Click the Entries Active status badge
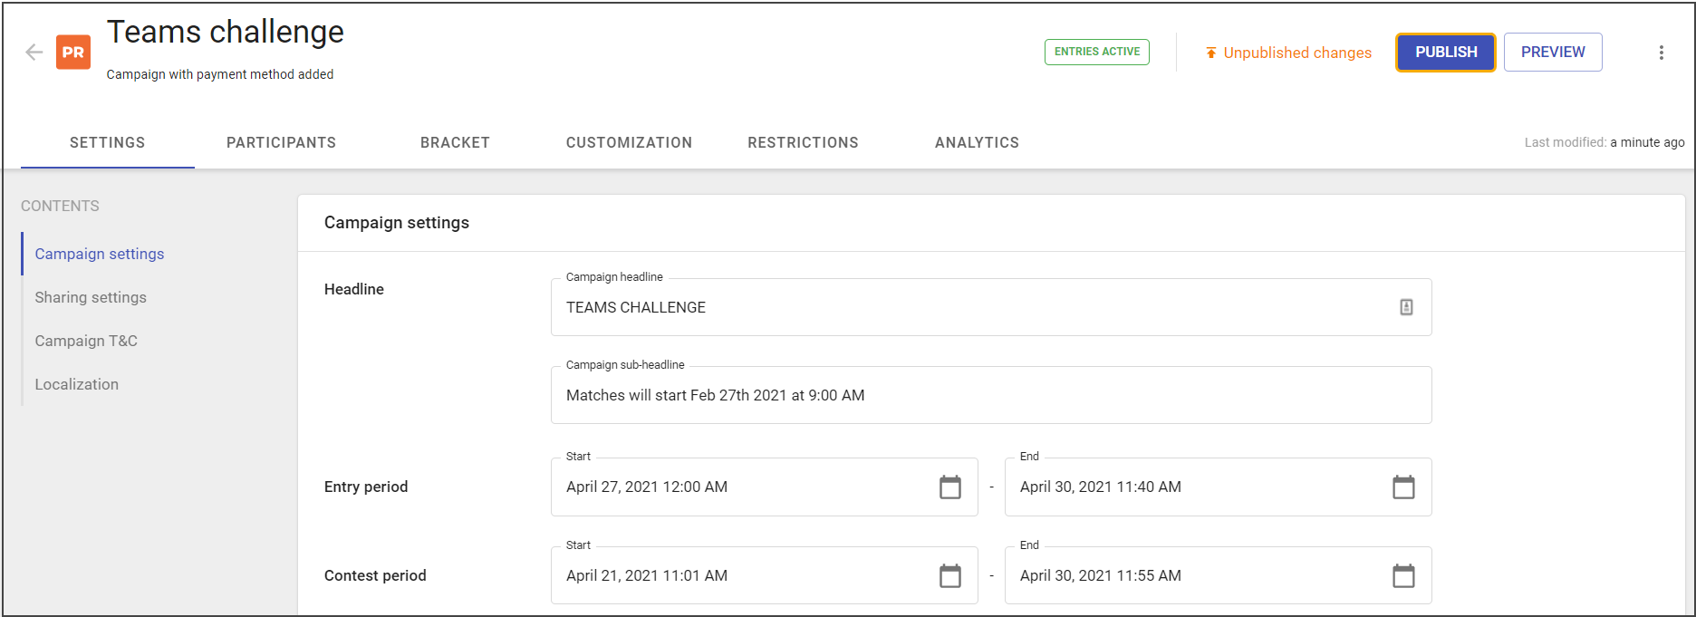The height and width of the screenshot is (617, 1696). pos(1097,52)
